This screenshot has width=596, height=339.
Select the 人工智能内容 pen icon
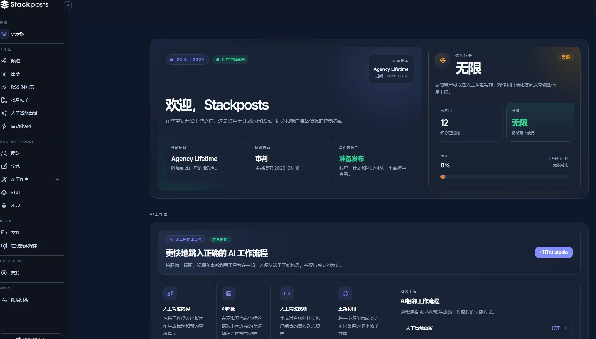pyautogui.click(x=170, y=293)
